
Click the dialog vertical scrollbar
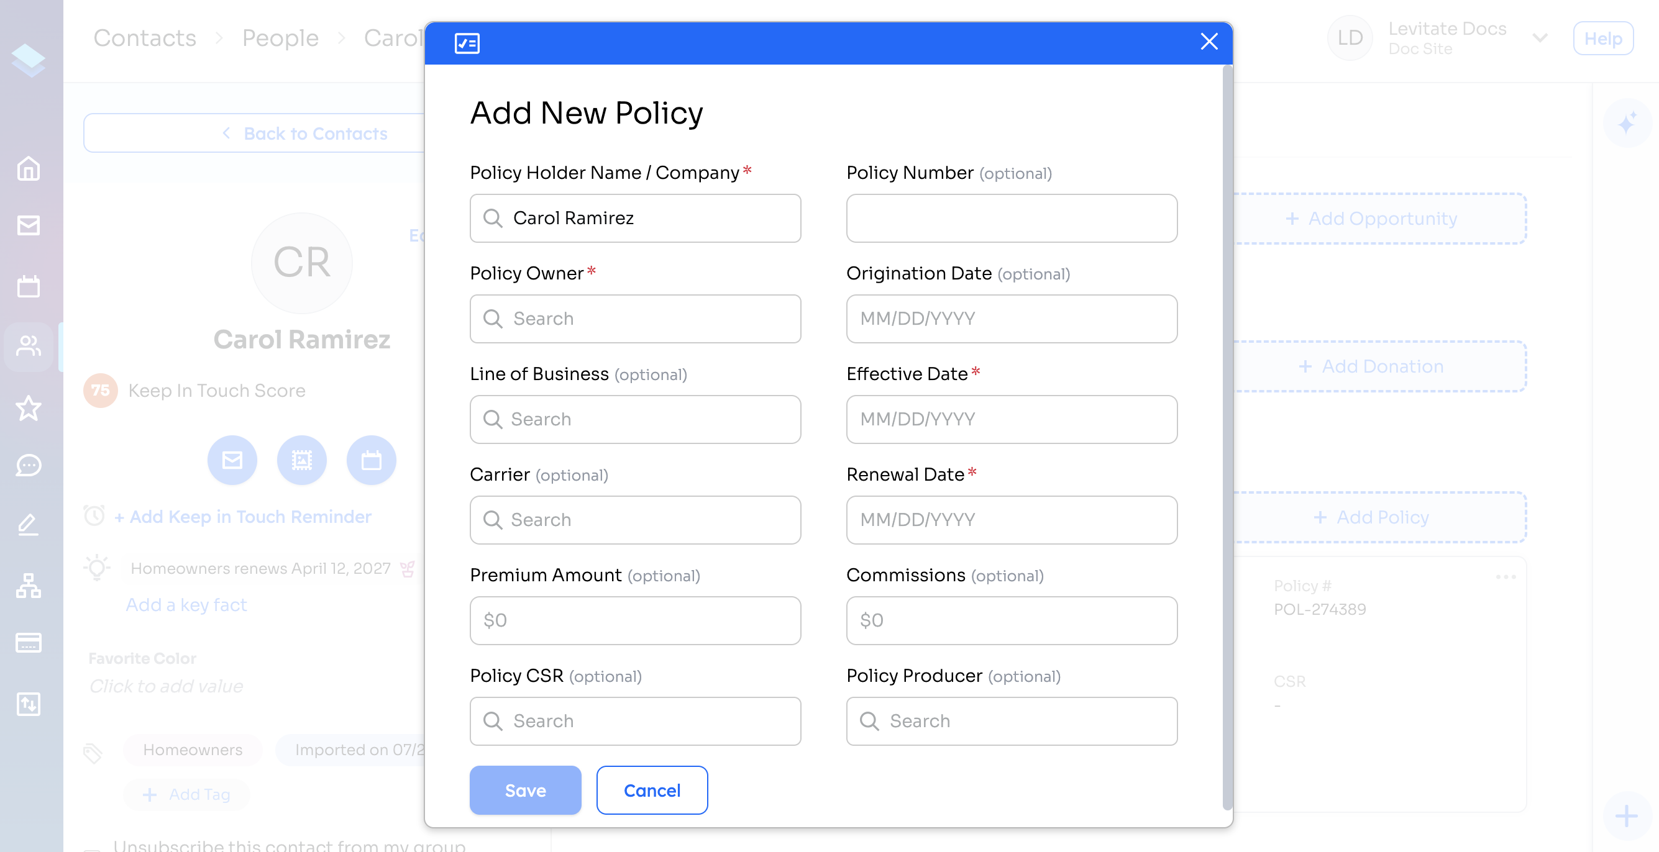(1228, 438)
